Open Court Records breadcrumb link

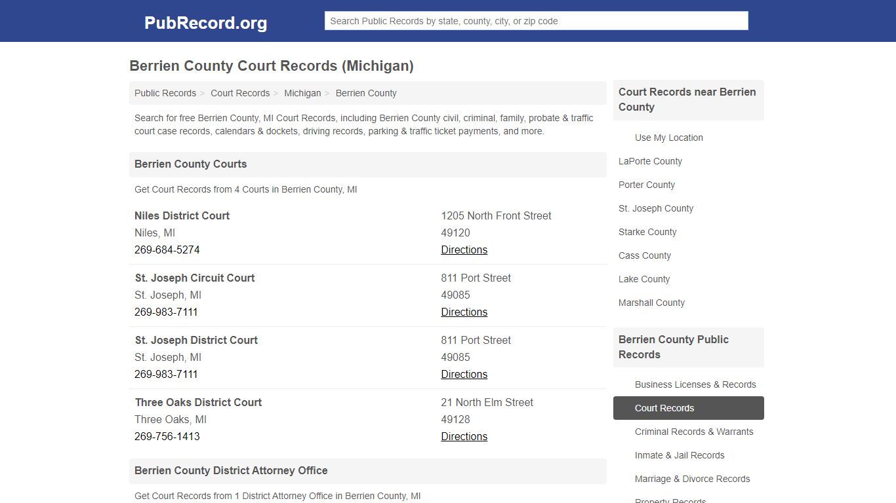click(x=240, y=93)
